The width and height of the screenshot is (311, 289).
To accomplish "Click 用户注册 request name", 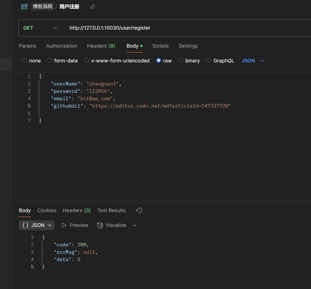I will pyautogui.click(x=70, y=7).
